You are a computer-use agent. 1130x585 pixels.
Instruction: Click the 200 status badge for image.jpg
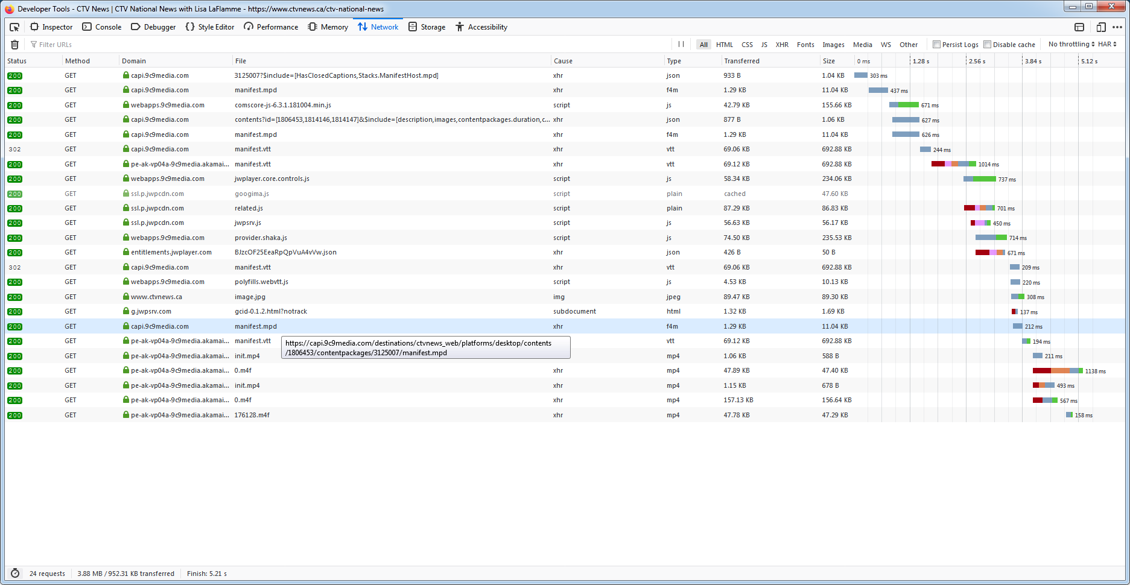[x=15, y=297]
